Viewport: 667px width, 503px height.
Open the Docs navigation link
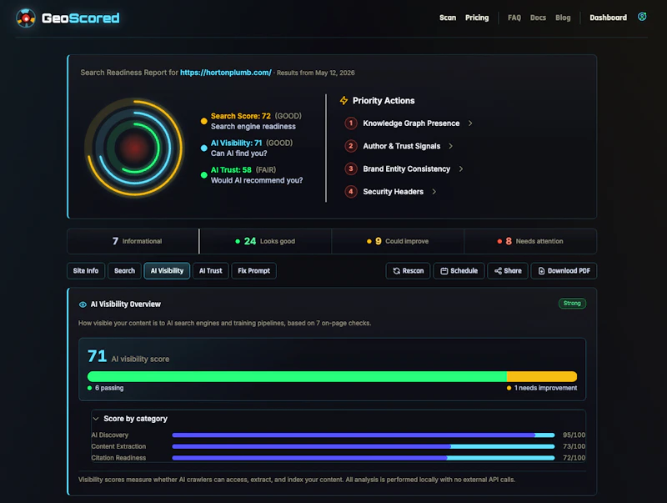tap(538, 18)
